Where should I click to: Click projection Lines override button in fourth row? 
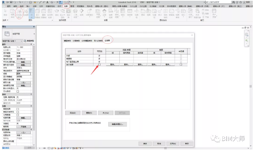(x=113, y=64)
